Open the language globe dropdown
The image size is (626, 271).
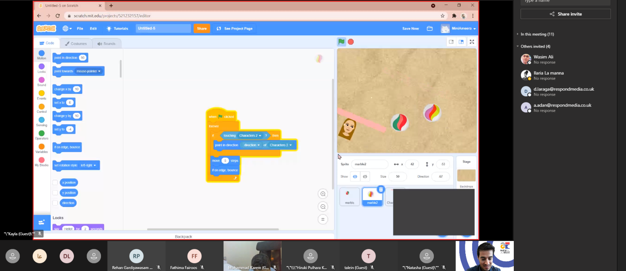coord(67,28)
